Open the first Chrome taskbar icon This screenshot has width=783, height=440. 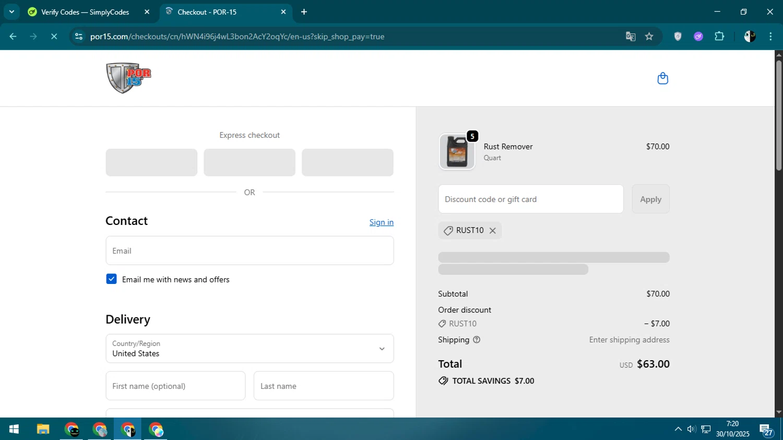(72, 429)
